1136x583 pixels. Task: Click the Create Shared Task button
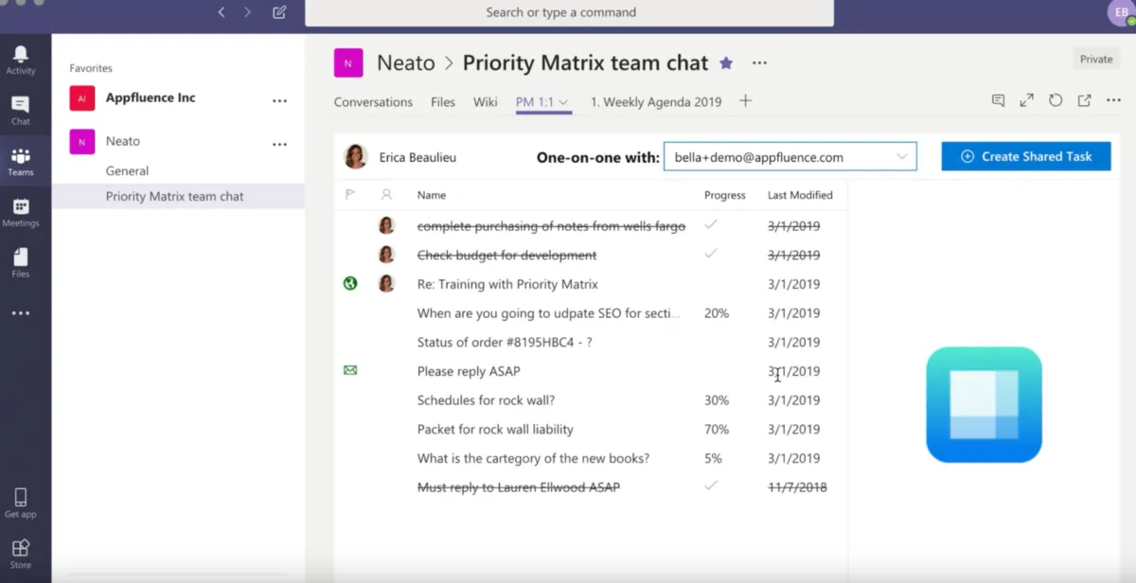(1026, 156)
